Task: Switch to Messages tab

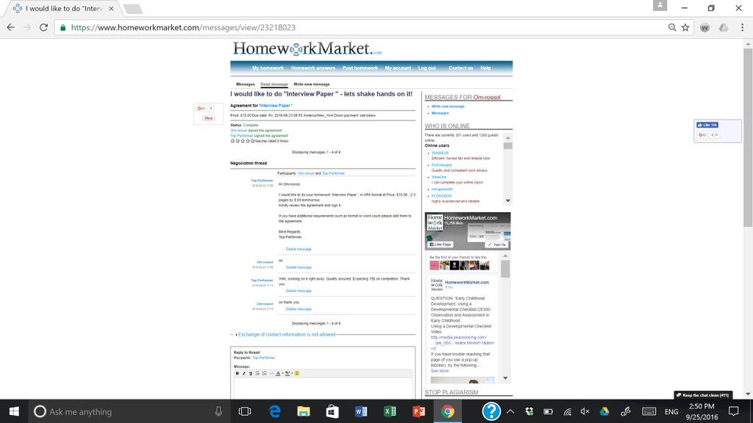Action: [x=246, y=84]
